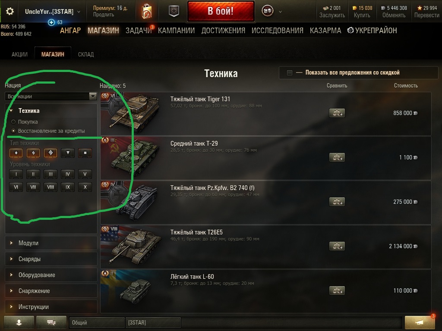Open the Исследования menu
The height and width of the screenshot is (331, 442).
click(278, 31)
